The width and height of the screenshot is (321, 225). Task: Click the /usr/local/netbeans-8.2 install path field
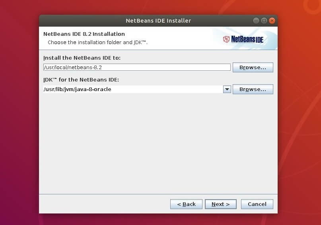[137, 67]
